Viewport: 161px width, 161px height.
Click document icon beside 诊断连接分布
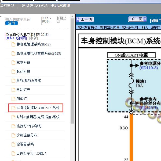coord(13,135)
